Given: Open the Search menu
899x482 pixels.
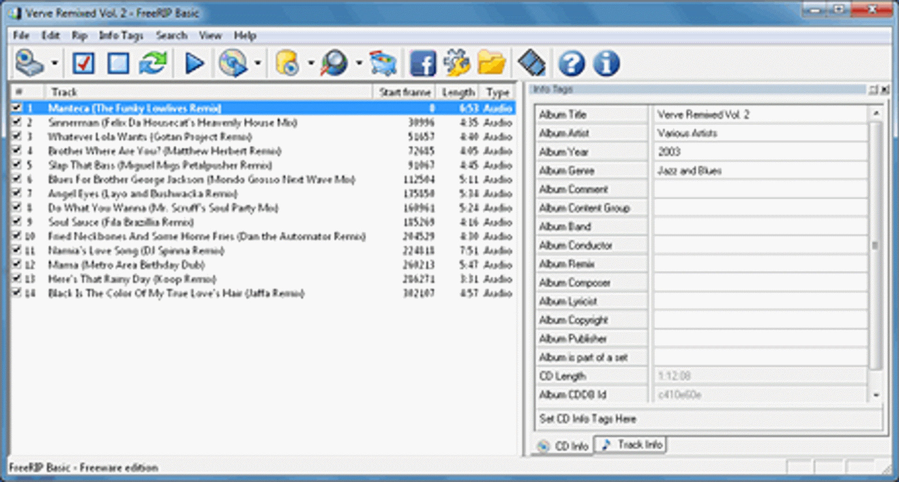Looking at the screenshot, I should [x=171, y=36].
